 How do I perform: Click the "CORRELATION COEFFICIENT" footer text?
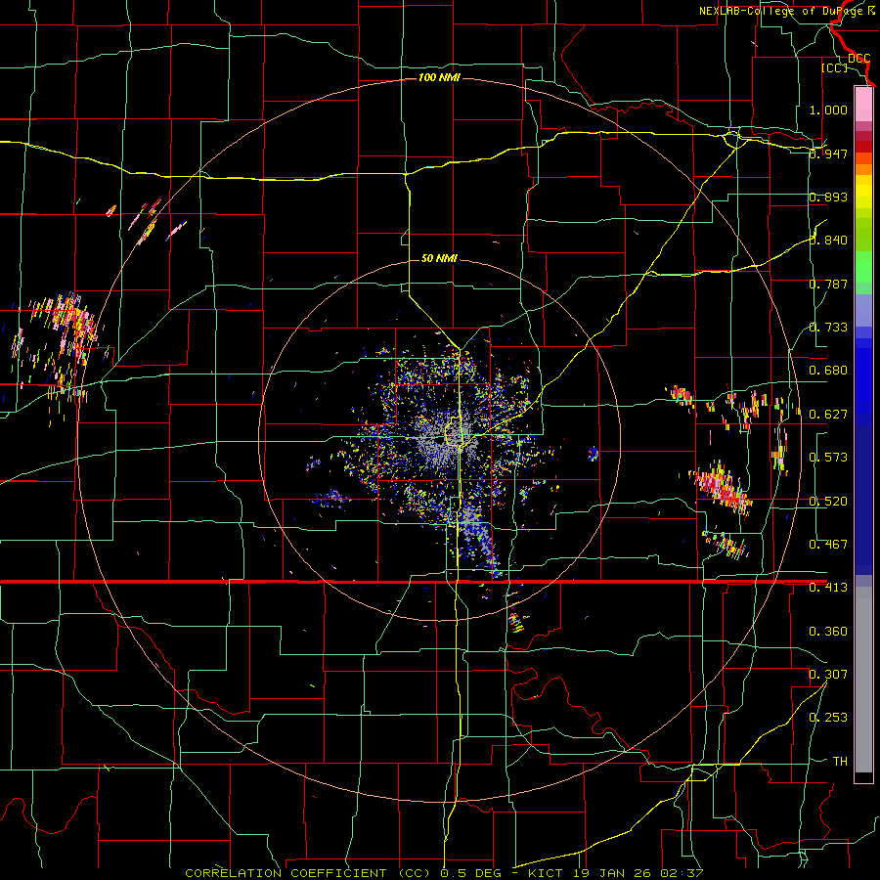(286, 873)
